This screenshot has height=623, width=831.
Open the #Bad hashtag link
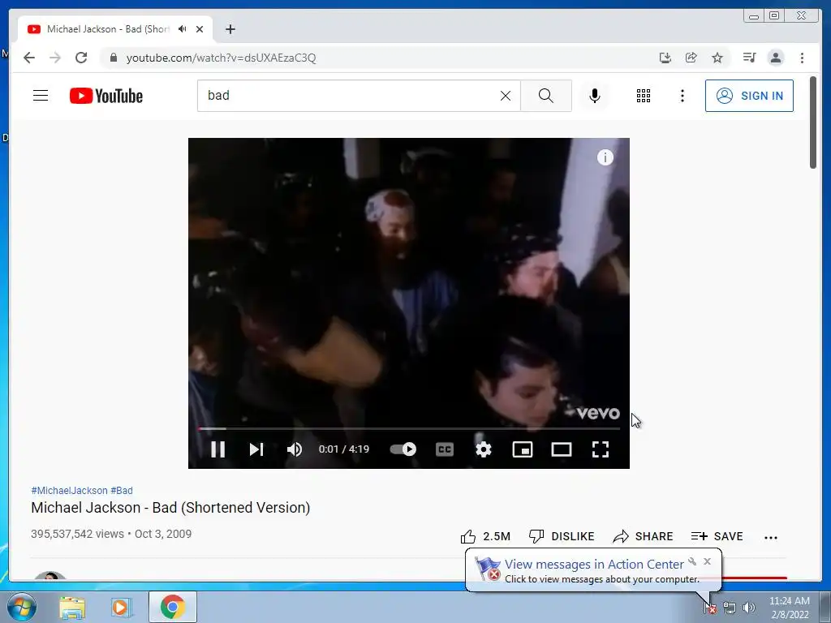pos(122,491)
